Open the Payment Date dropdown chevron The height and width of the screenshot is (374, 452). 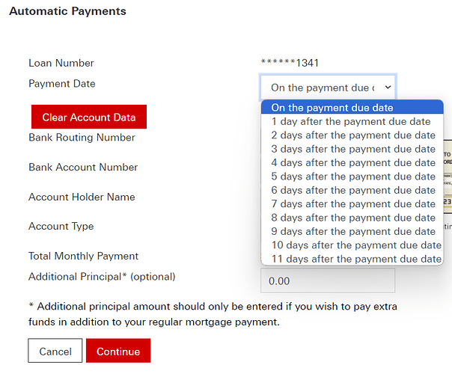(388, 87)
